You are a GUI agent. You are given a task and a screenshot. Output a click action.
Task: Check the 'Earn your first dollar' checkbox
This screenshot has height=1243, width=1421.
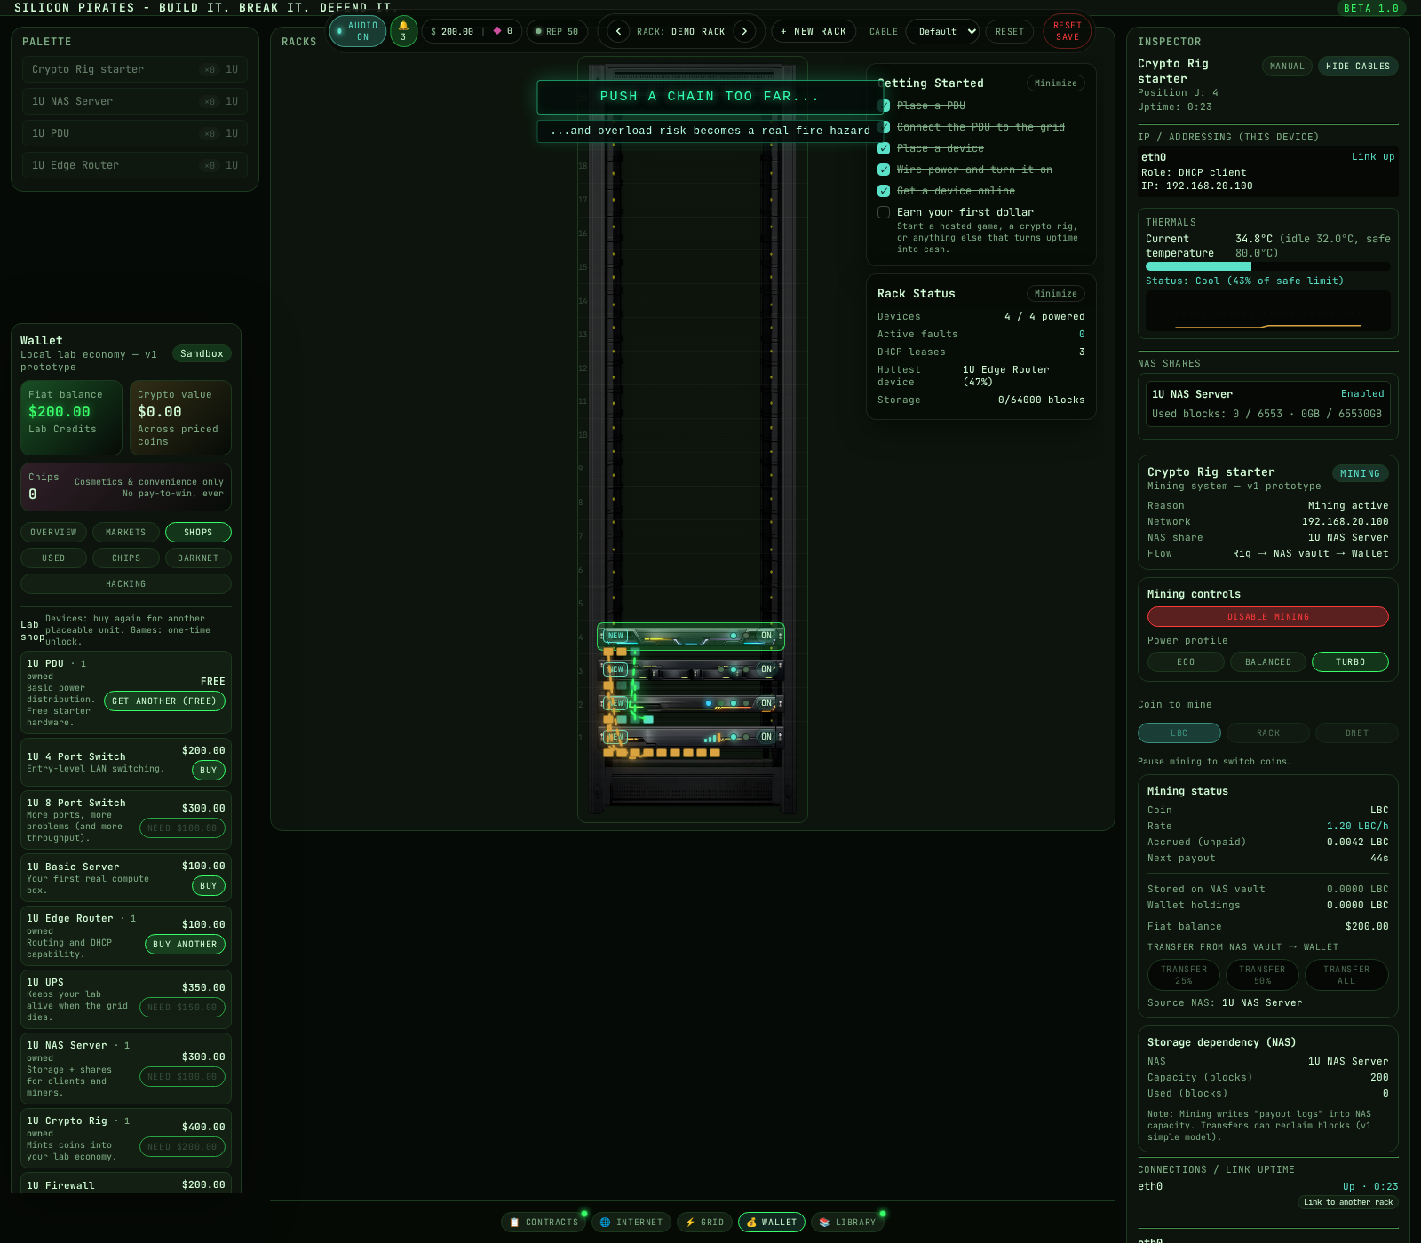pyautogui.click(x=884, y=212)
